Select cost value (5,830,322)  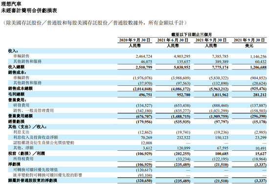point(219,78)
